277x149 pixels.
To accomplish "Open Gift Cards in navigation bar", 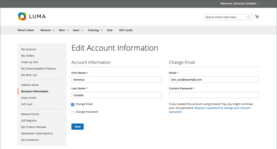I will pyautogui.click(x=126, y=30).
